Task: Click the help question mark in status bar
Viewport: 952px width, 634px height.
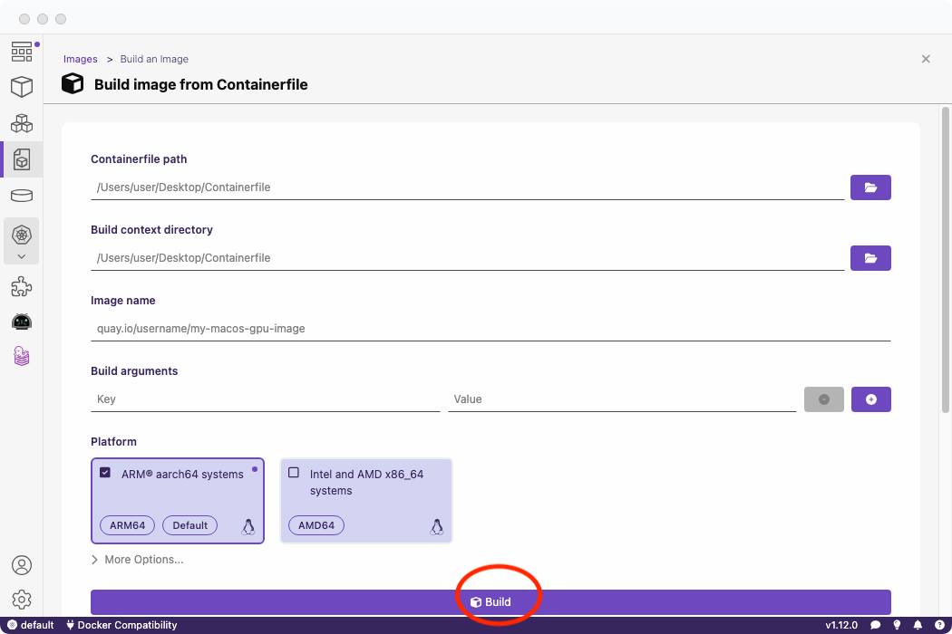Action: (939, 625)
